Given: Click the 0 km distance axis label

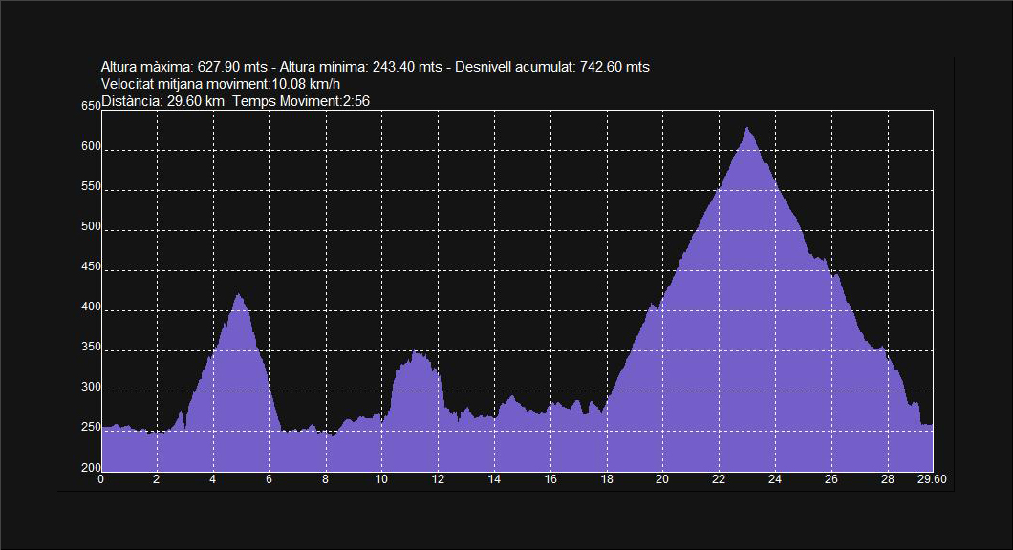Looking at the screenshot, I should [100, 479].
